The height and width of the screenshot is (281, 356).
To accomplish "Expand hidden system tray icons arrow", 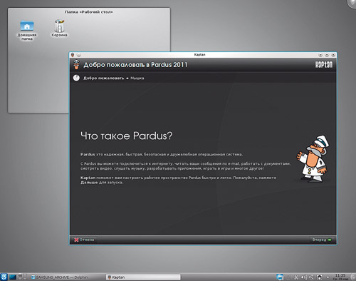I will pos(328,277).
